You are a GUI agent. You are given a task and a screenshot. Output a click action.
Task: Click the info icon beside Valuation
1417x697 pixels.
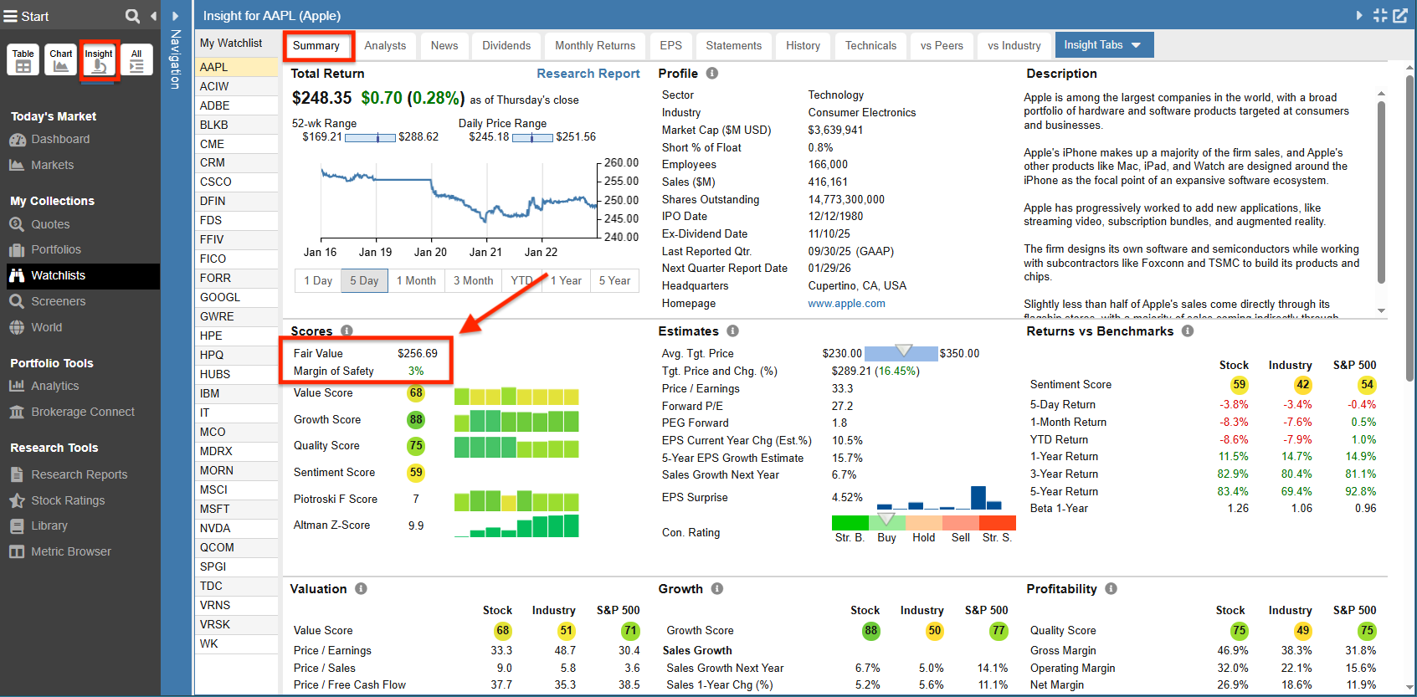pos(361,589)
